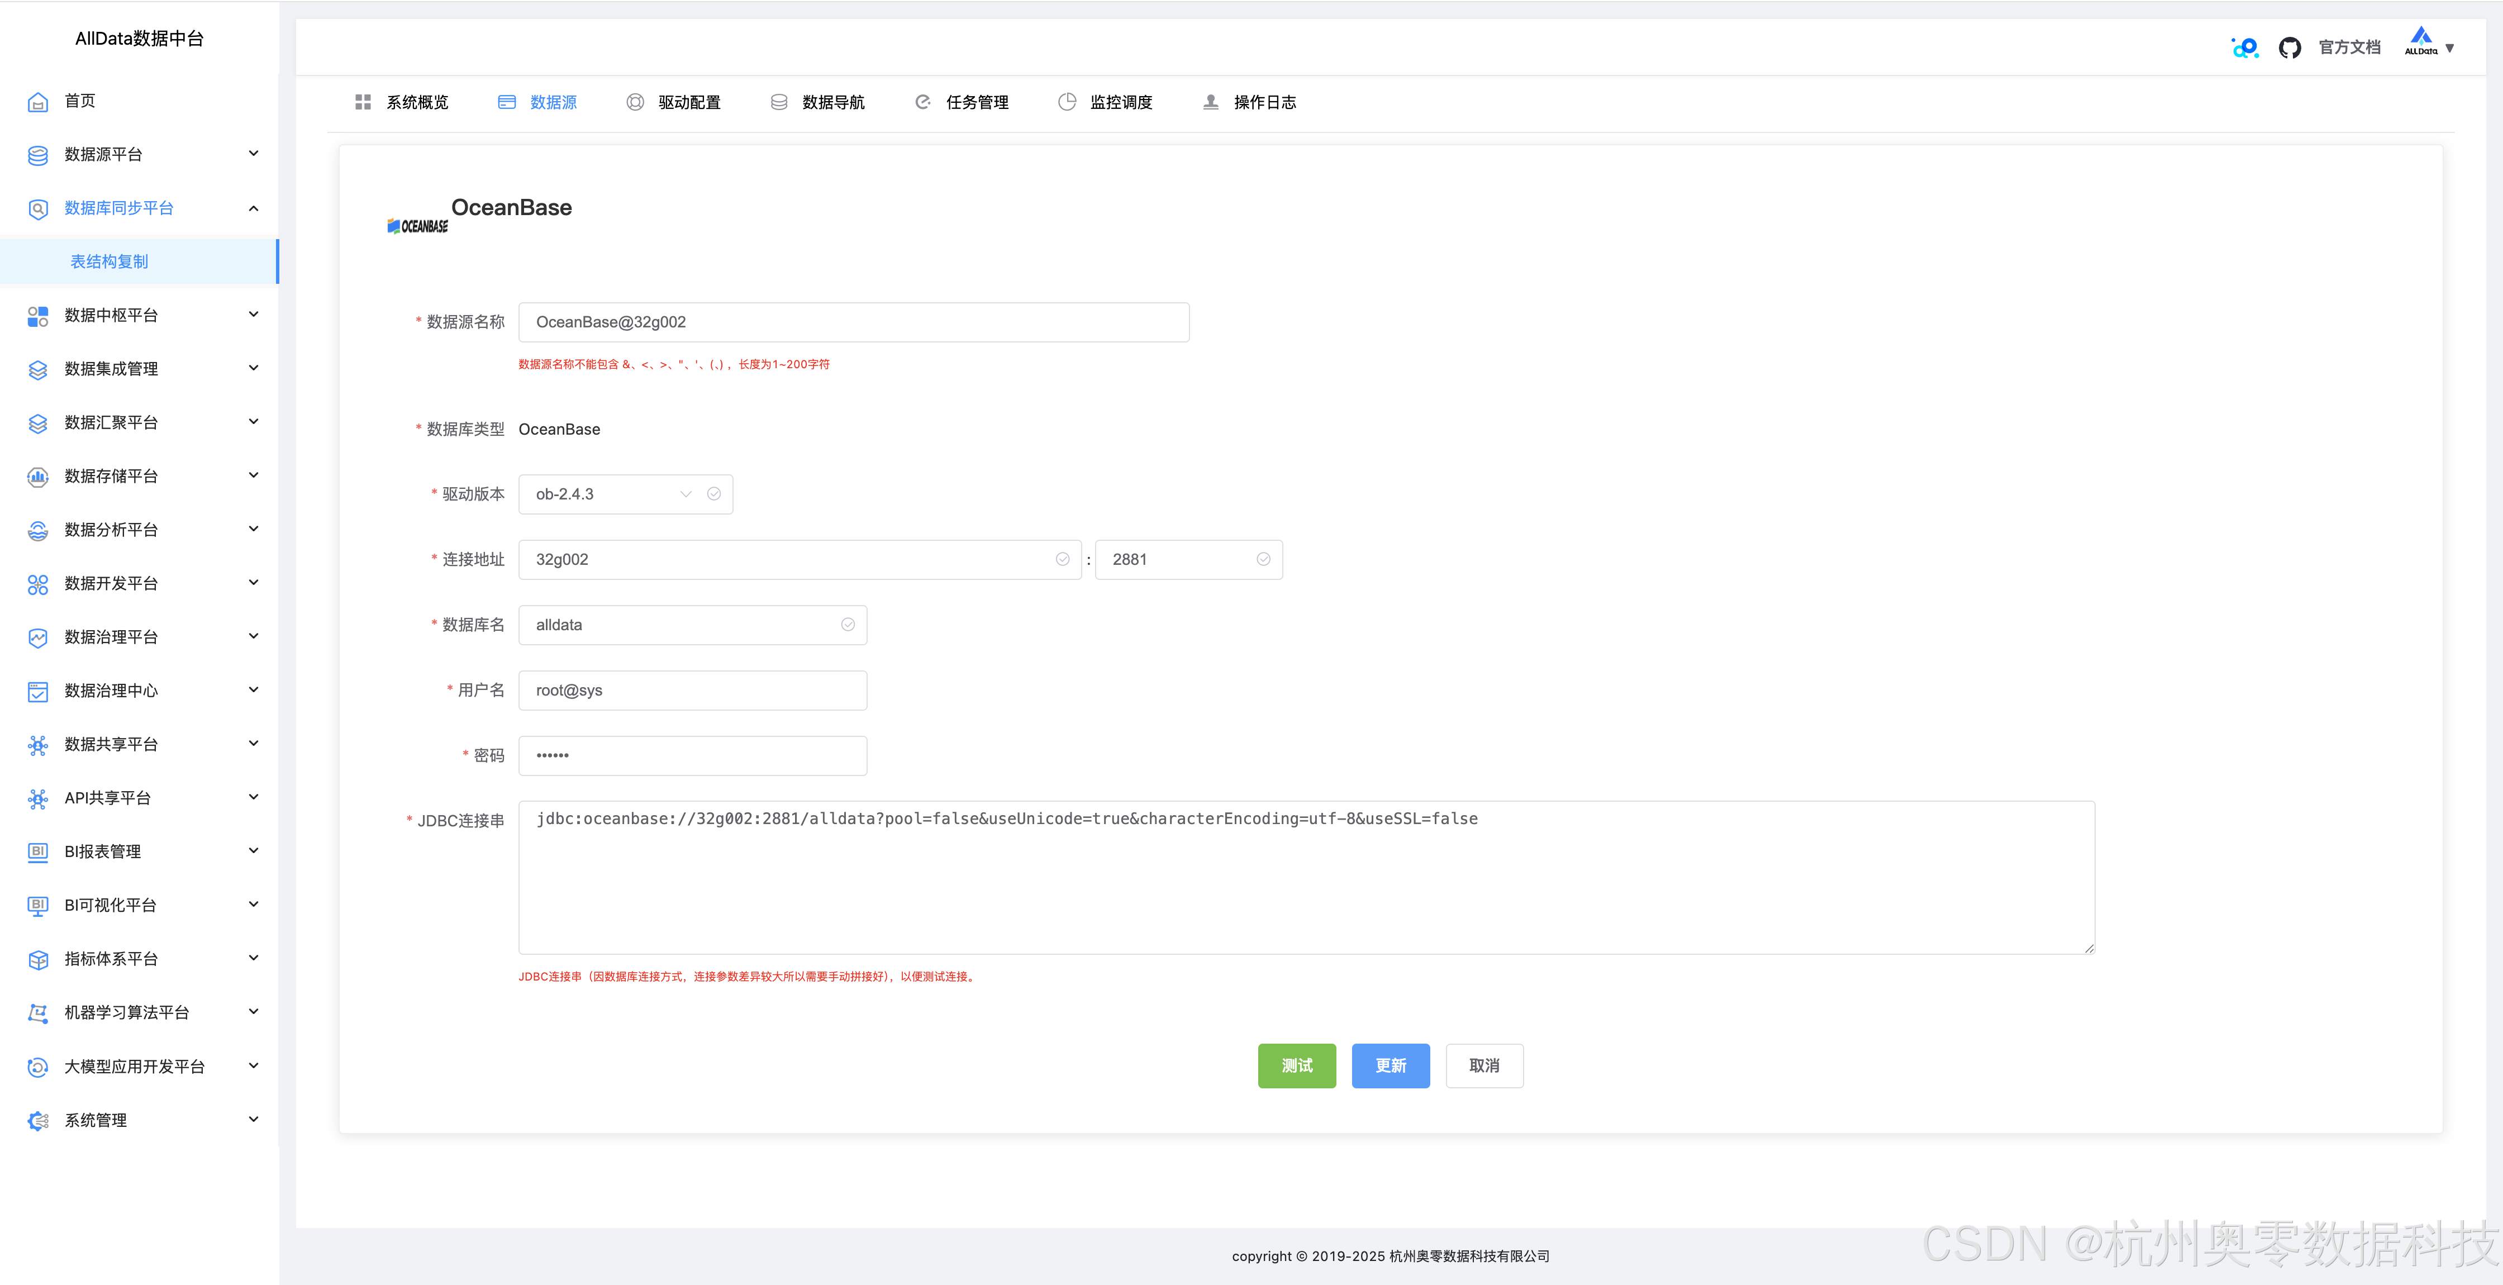This screenshot has width=2503, height=1285.
Task: Click the green 测试 button
Action: (x=1296, y=1065)
